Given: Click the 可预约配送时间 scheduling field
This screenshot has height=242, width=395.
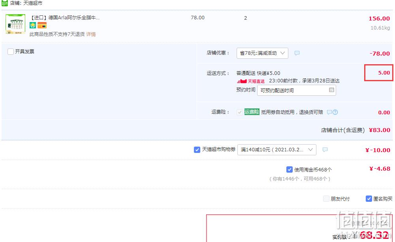Looking at the screenshot, I should [x=296, y=91].
